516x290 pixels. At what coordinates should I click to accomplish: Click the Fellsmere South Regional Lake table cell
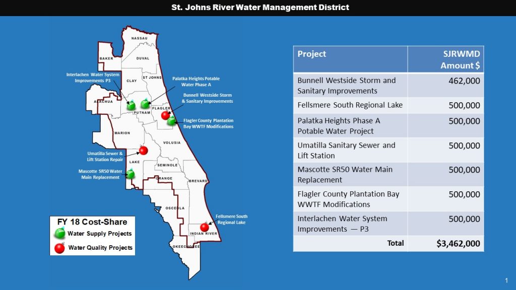[351, 105]
